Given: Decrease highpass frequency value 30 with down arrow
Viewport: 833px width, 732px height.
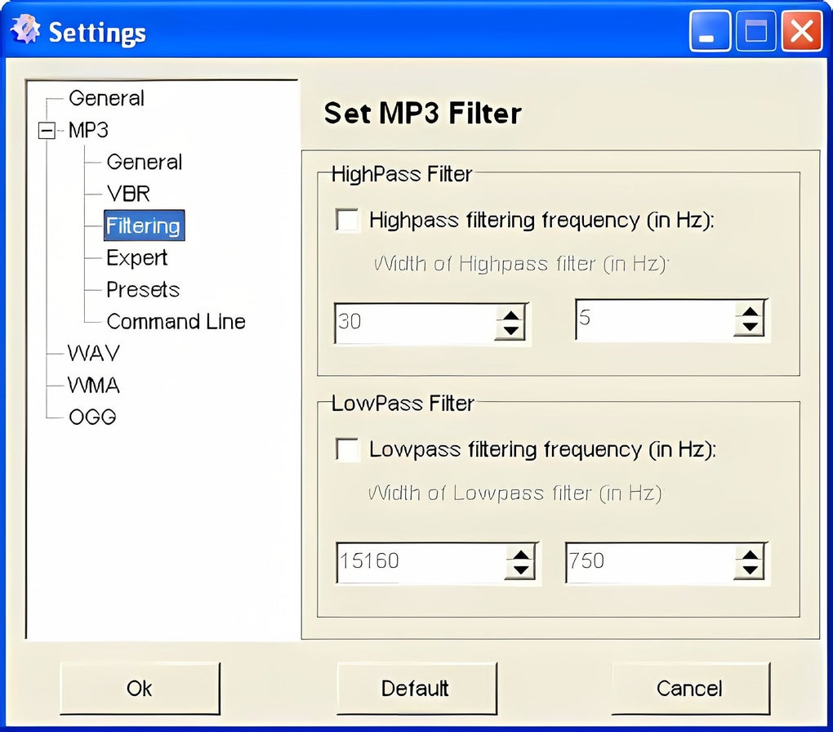Looking at the screenshot, I should [510, 331].
